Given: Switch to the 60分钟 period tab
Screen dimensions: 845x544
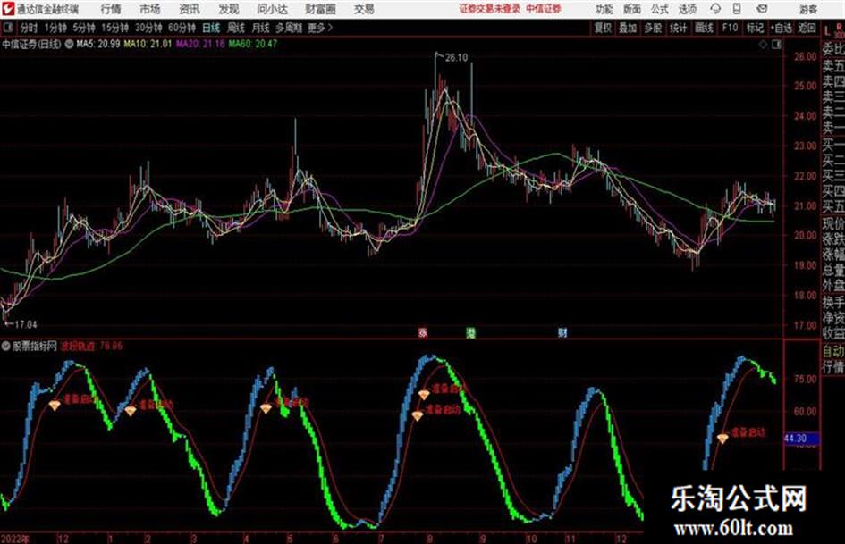Looking at the screenshot, I should coord(182,28).
